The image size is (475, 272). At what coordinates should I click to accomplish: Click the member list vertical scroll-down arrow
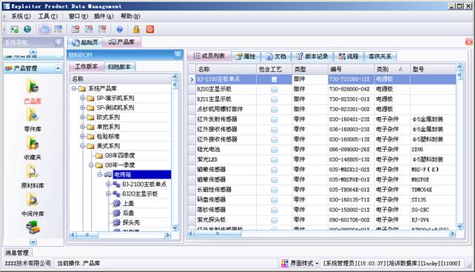[x=459, y=227]
